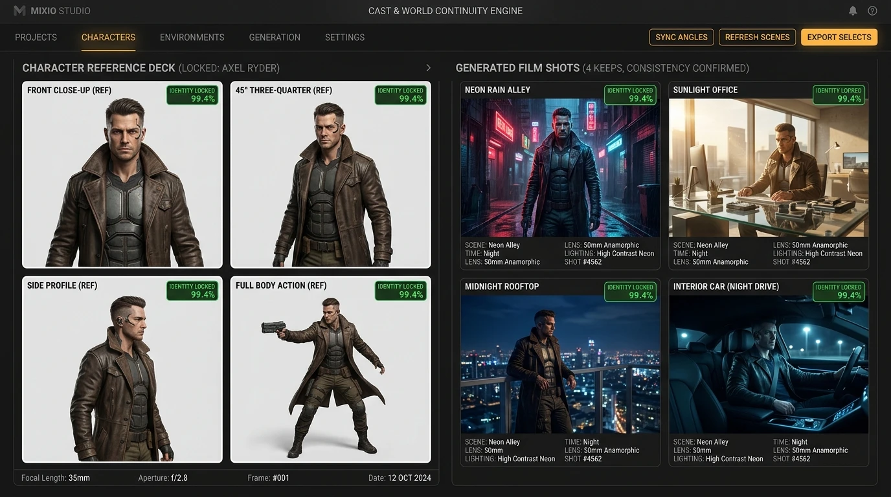Open the Environments tab
The image size is (891, 497).
pyautogui.click(x=192, y=38)
